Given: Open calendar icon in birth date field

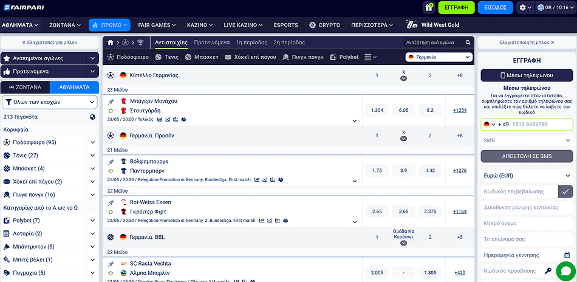Looking at the screenshot, I should pyautogui.click(x=567, y=255).
